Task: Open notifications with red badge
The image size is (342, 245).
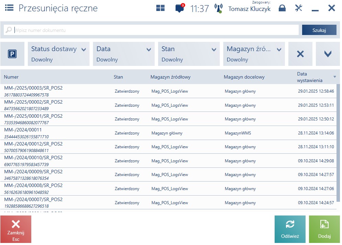Action: point(180,8)
